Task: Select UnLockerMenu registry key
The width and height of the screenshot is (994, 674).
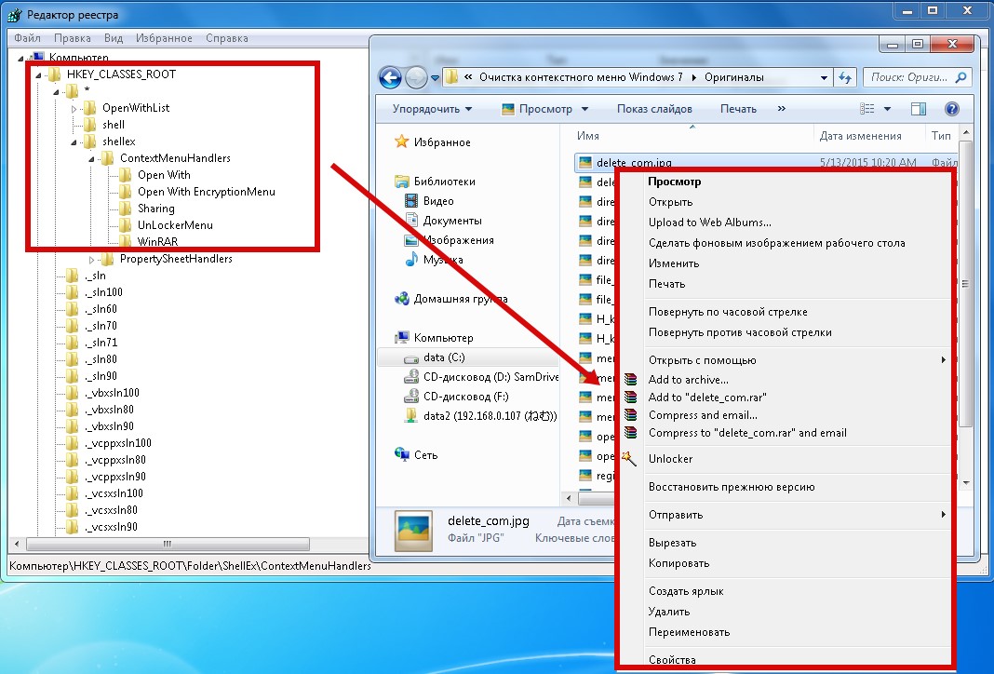Action: tap(175, 225)
